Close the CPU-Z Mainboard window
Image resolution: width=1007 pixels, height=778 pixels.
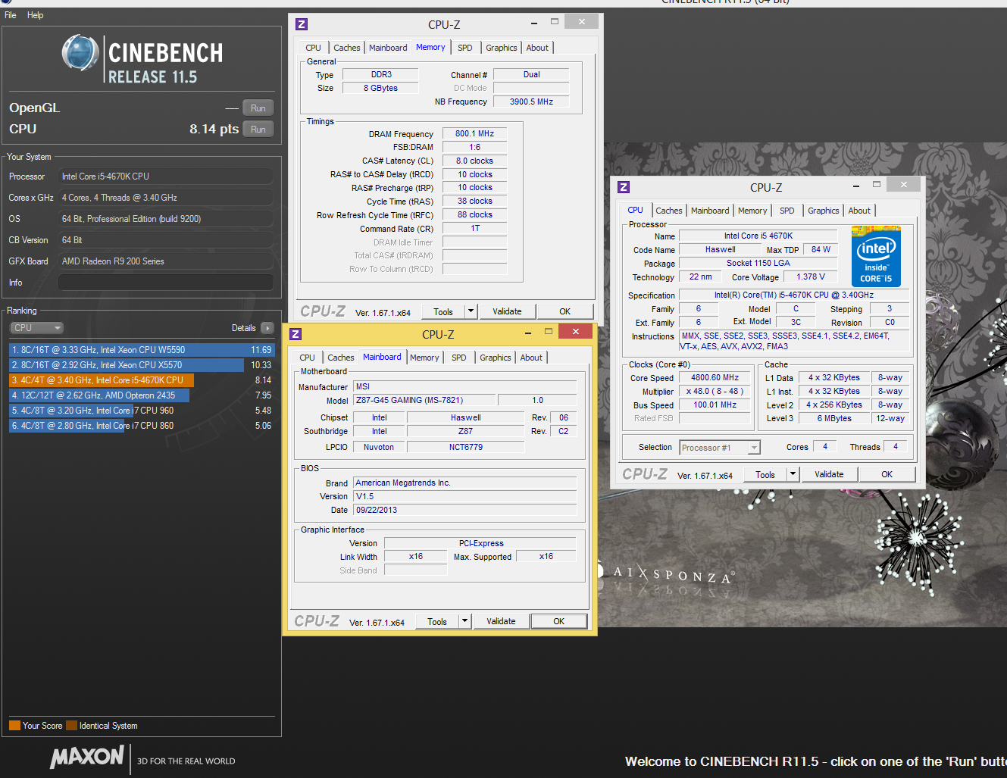tap(576, 332)
